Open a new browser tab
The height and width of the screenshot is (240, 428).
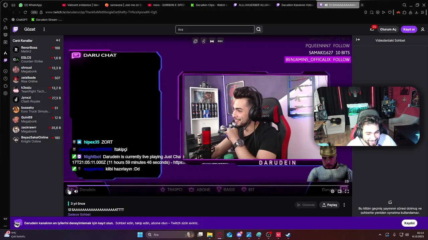[x=362, y=5]
